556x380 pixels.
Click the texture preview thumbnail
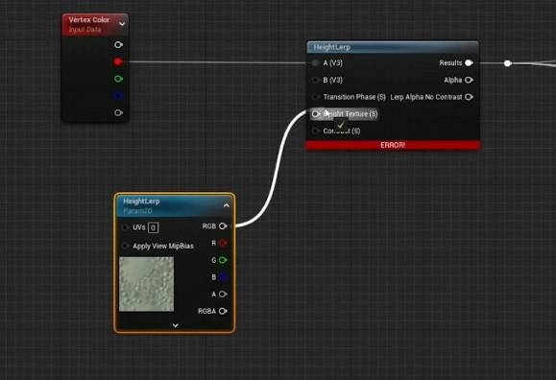(x=147, y=284)
